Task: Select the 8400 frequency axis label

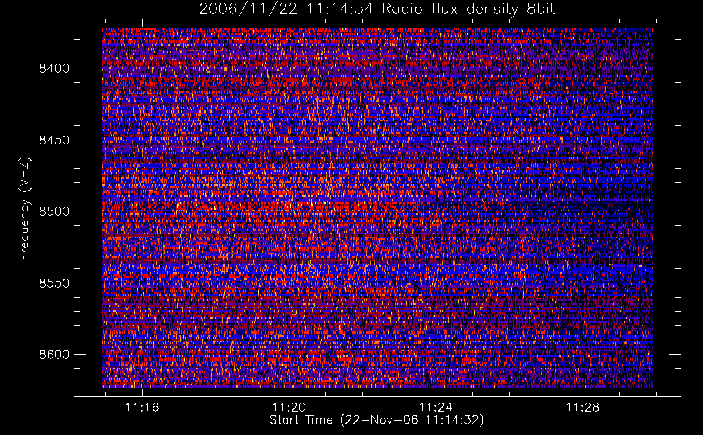Action: 54,68
